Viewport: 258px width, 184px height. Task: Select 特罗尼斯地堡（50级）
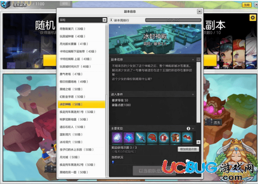[82, 120]
